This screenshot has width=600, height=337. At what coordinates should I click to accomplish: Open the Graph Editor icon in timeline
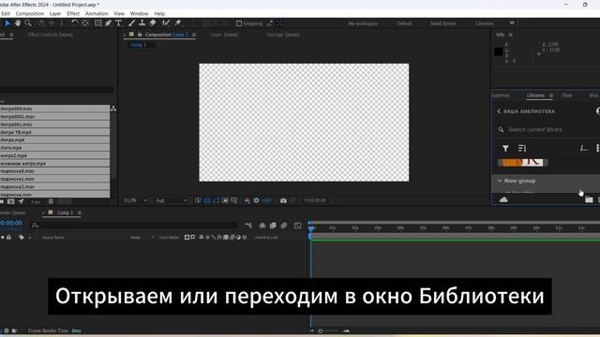pos(298,226)
